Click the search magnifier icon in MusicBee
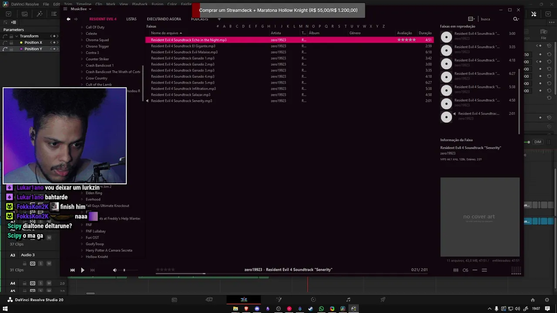This screenshot has height=313, width=557. [516, 19]
